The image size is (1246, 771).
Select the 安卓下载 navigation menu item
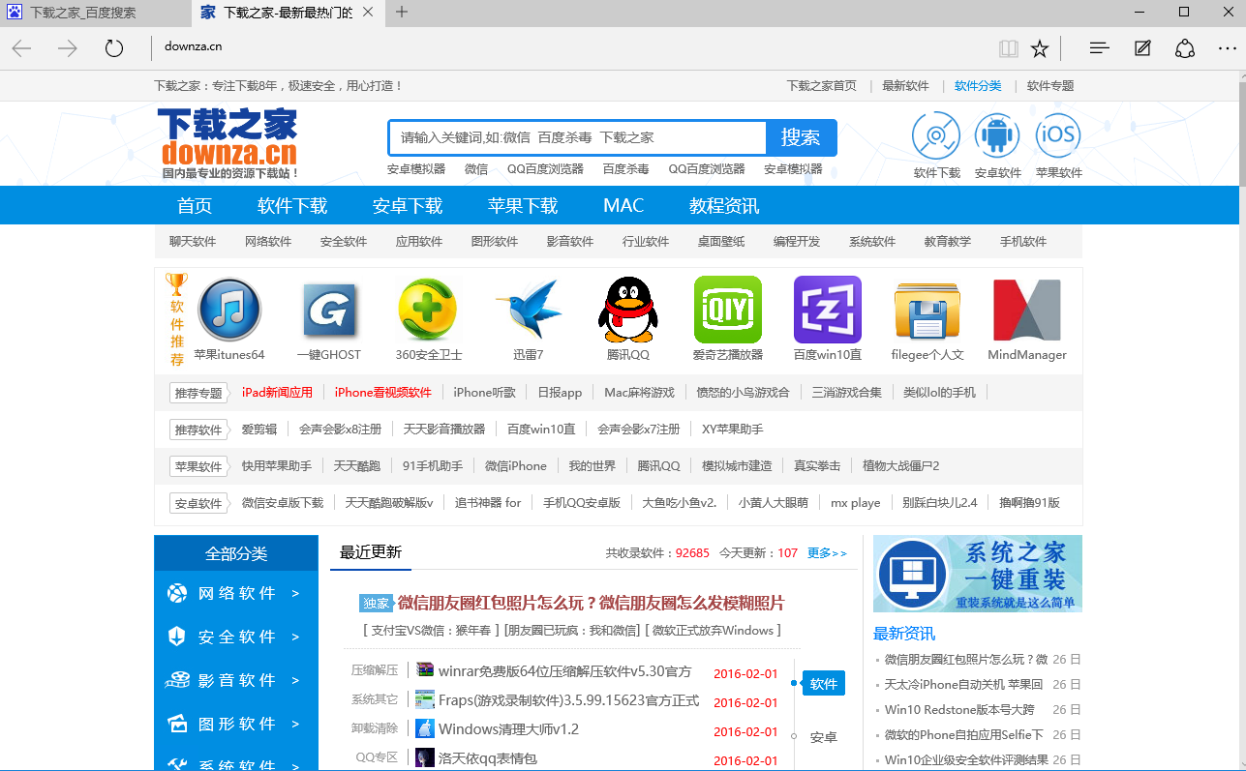408,205
